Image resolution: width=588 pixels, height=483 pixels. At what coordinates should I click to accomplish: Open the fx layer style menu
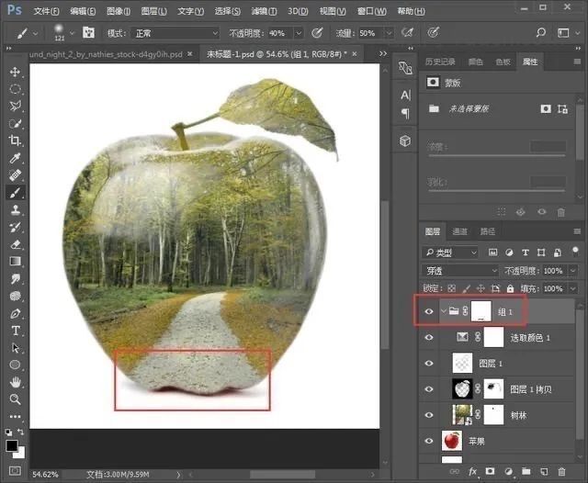(473, 470)
